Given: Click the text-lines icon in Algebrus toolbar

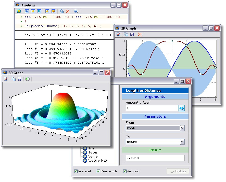Looking at the screenshot, I should (x=27, y=11).
